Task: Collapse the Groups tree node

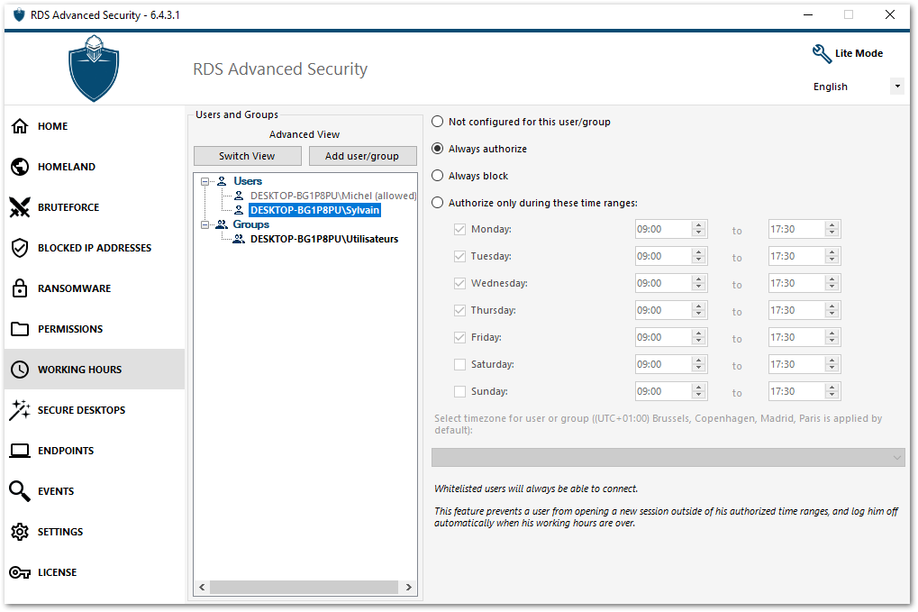Action: [205, 225]
